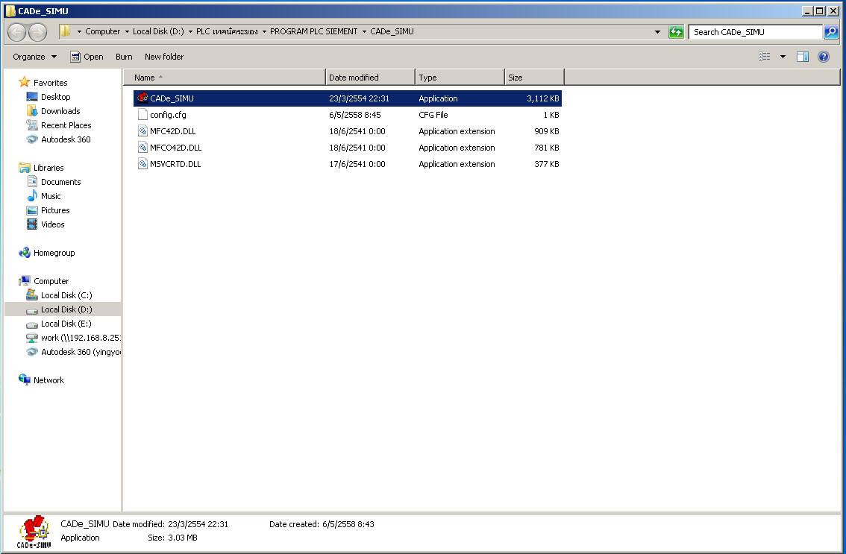
Task: Click the Desktop icon in sidebar
Action: click(x=32, y=97)
